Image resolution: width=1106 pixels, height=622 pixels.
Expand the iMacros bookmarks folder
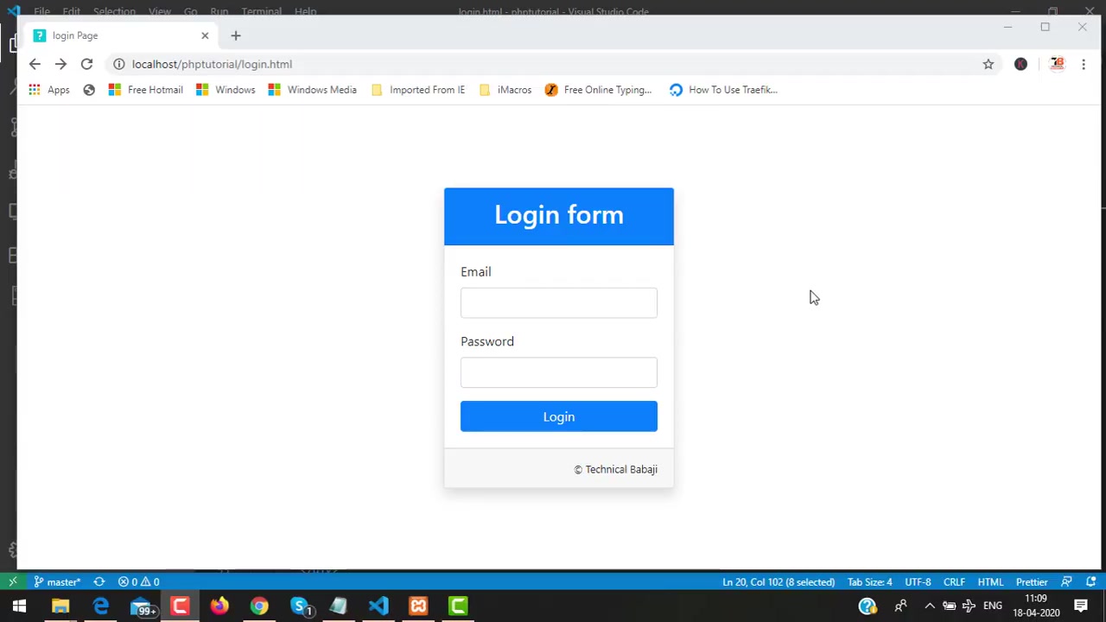(505, 90)
